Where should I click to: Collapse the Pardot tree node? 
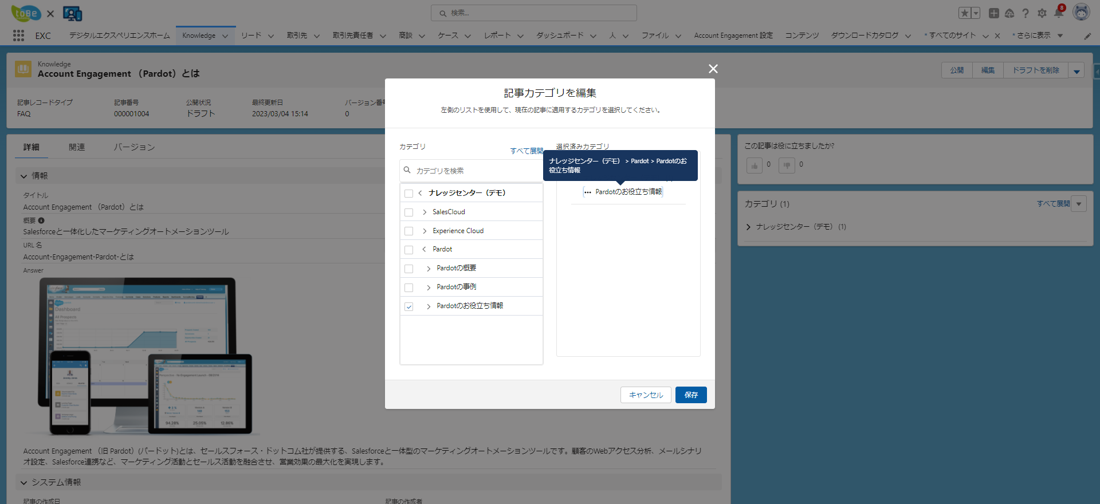[424, 249]
